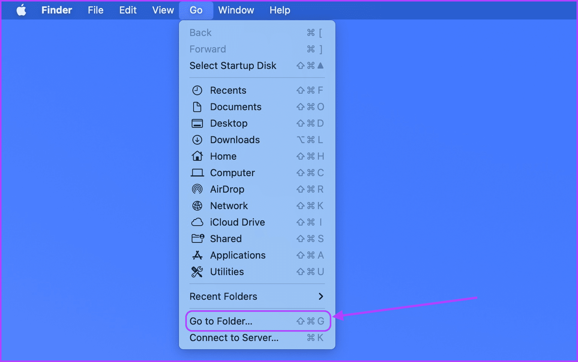Select Go to Folder… menu entry
Viewport: 578px width, 362px height.
257,321
